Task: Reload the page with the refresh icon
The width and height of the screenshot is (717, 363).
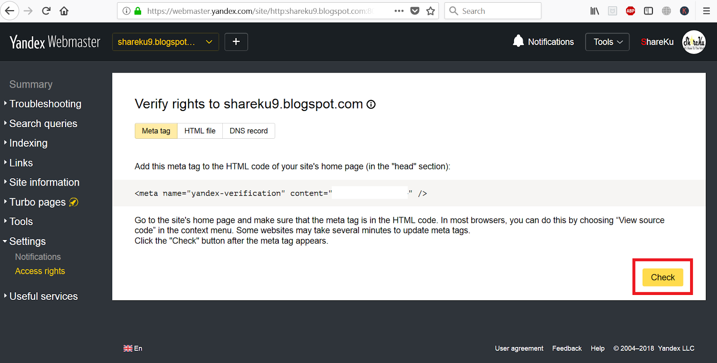Action: pos(46,11)
